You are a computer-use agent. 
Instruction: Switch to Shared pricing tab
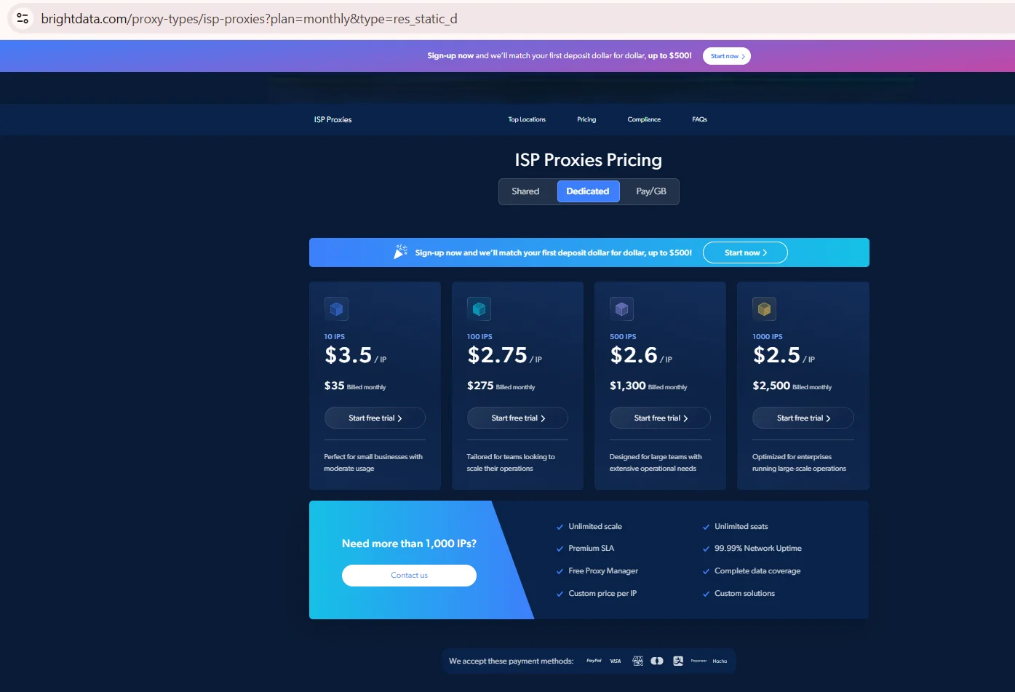525,191
